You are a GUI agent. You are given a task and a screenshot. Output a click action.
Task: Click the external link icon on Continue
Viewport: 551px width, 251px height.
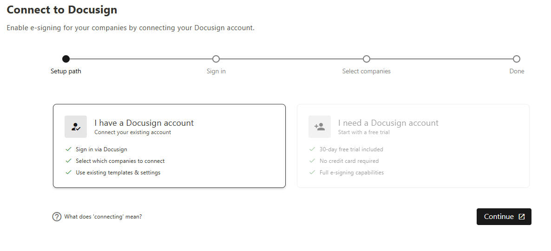[x=522, y=217]
